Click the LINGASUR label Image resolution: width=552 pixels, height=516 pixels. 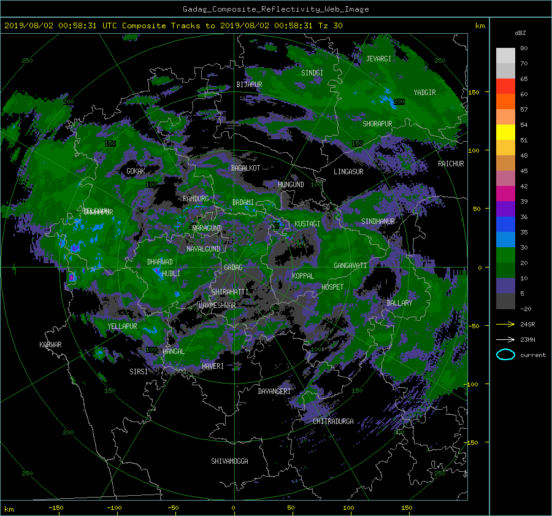click(x=348, y=172)
